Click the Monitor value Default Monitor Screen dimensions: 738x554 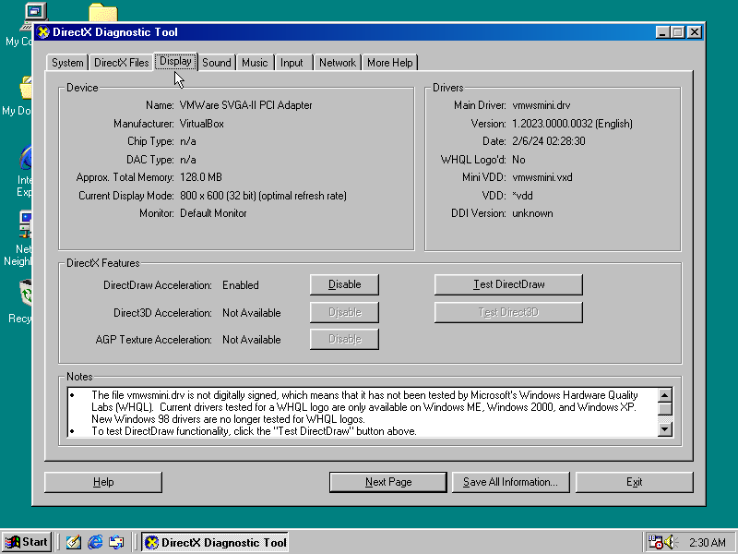(x=213, y=213)
